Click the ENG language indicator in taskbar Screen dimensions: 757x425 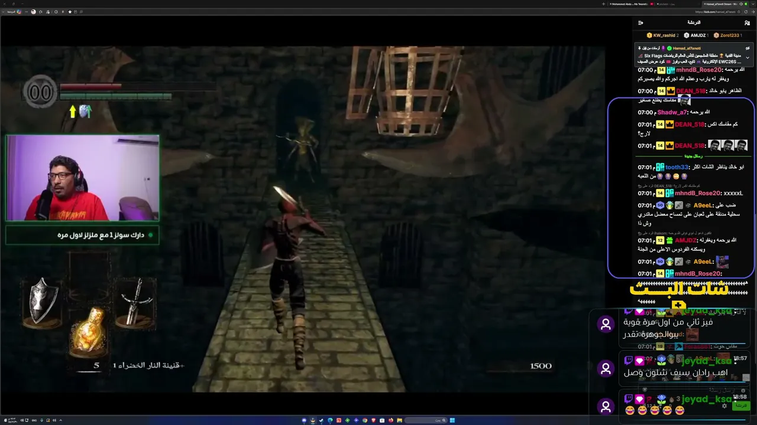[34, 420]
